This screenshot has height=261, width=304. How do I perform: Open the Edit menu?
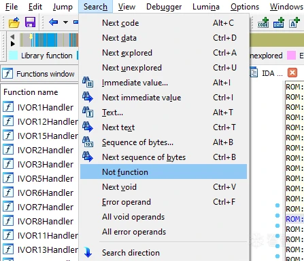pyautogui.click(x=35, y=7)
